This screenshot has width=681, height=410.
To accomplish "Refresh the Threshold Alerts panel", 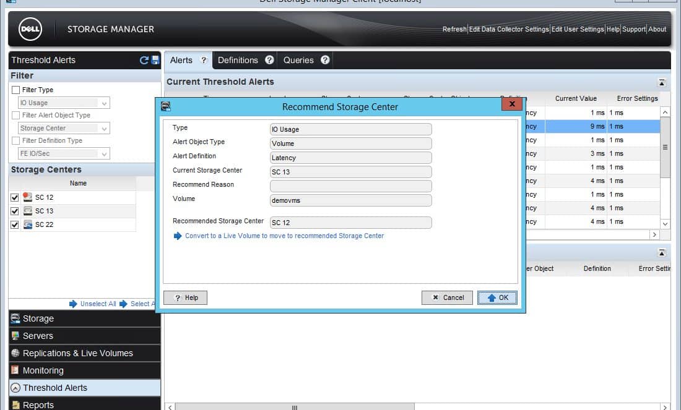I will pos(144,61).
